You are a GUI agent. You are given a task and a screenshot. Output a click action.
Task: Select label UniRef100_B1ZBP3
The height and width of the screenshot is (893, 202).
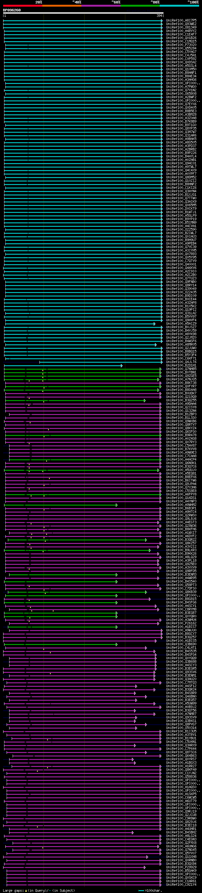(181, 414)
